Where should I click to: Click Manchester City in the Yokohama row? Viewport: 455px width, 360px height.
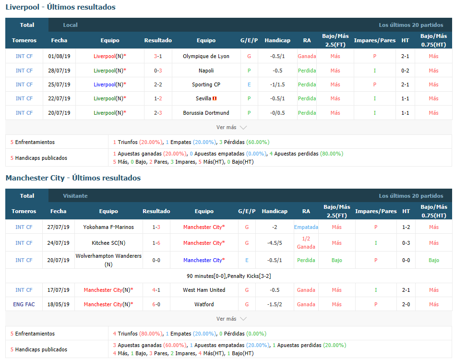tap(204, 227)
